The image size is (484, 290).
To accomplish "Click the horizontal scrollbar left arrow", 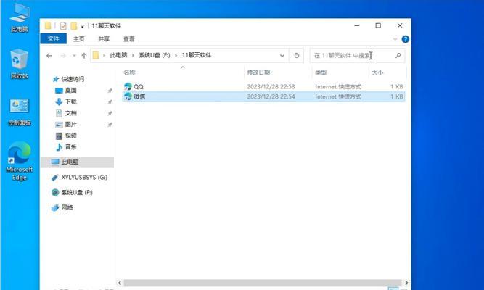I will (120, 283).
